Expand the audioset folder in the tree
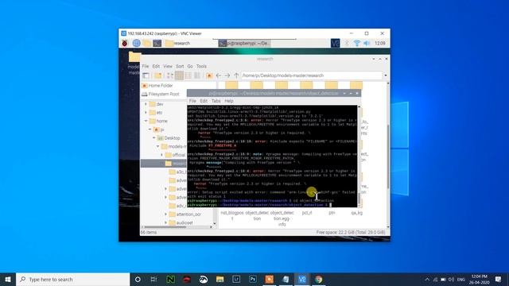This screenshot has width=509, height=286. click(166, 222)
